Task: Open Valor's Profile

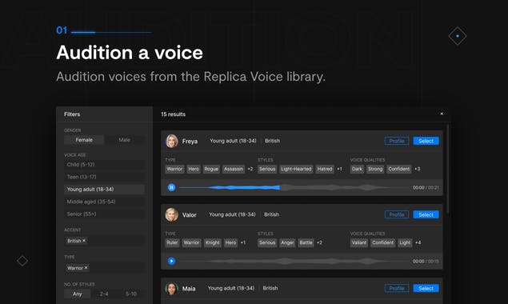Action: coord(397,214)
